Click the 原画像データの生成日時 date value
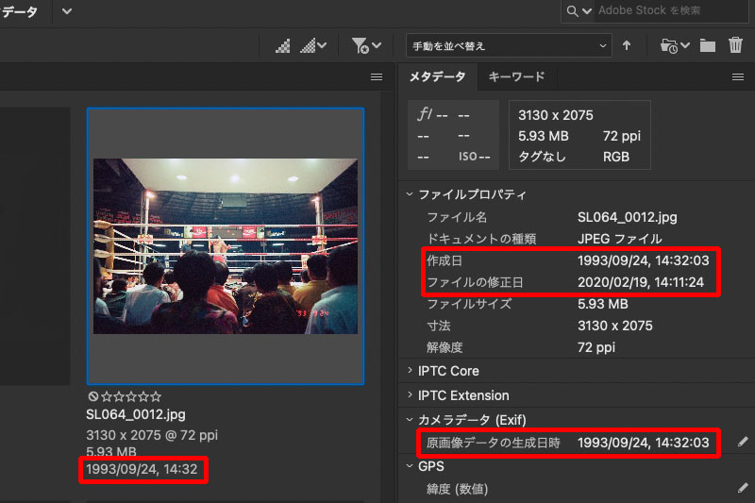Image resolution: width=755 pixels, height=503 pixels. [x=644, y=443]
